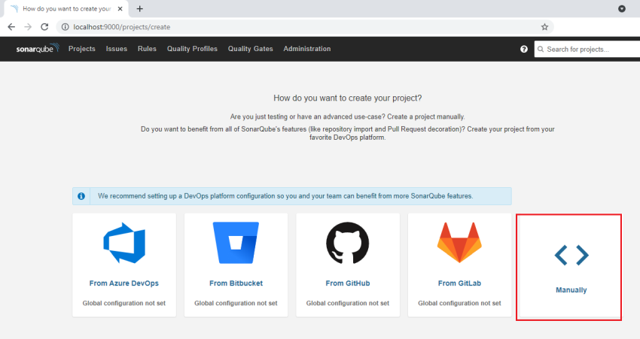Screen dimensions: 640x339
Task: Click the Manually code brackets icon
Action: 571,256
